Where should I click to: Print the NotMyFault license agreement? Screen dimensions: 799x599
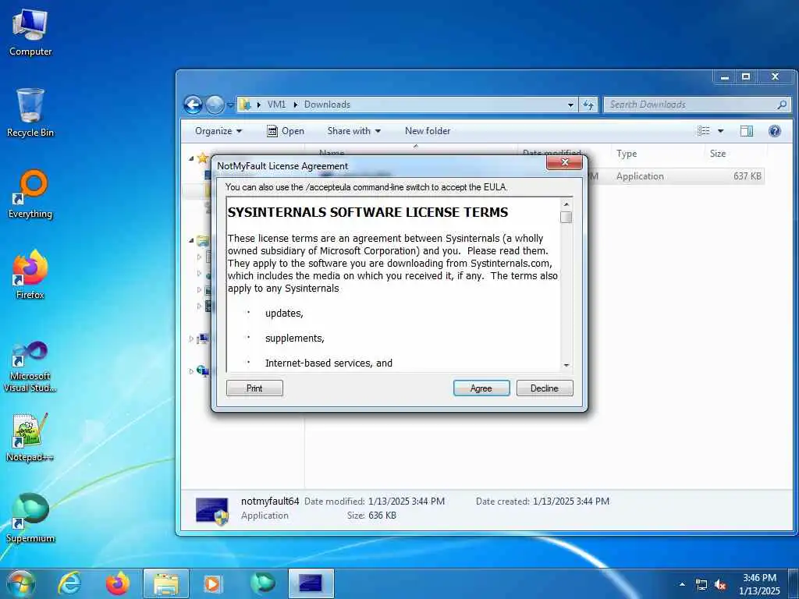click(254, 388)
